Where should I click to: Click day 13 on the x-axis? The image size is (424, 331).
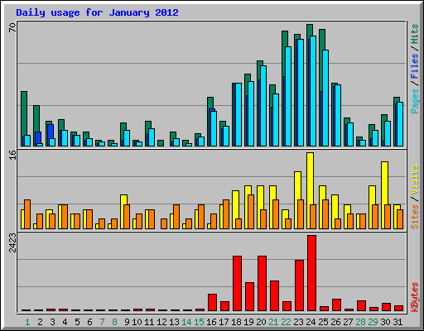pyautogui.click(x=174, y=322)
